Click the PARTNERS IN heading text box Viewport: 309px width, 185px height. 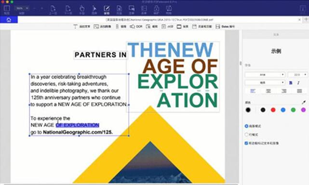click(100, 55)
